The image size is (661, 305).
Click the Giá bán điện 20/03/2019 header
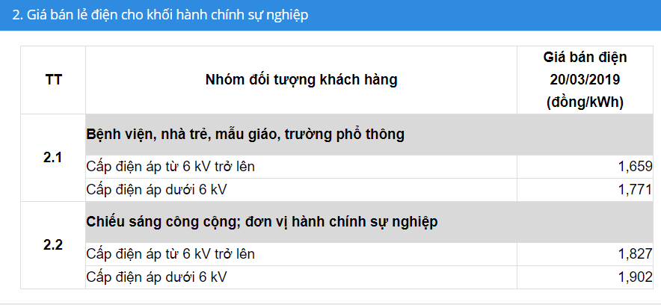point(585,80)
